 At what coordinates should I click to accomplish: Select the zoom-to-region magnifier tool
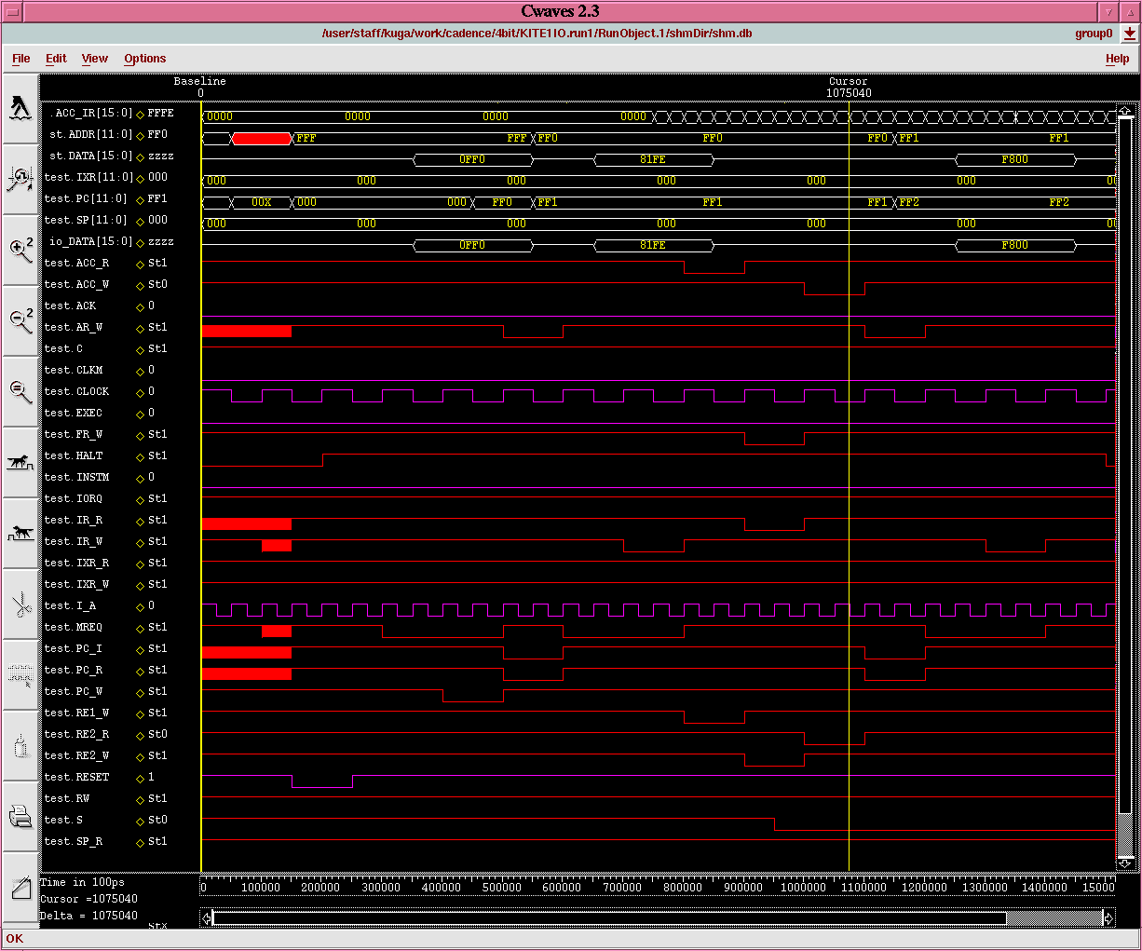20,180
